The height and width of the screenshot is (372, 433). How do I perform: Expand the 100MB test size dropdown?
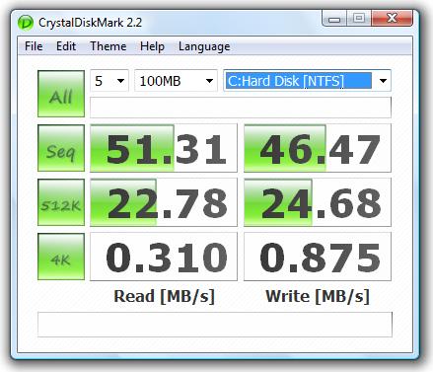pyautogui.click(x=176, y=81)
